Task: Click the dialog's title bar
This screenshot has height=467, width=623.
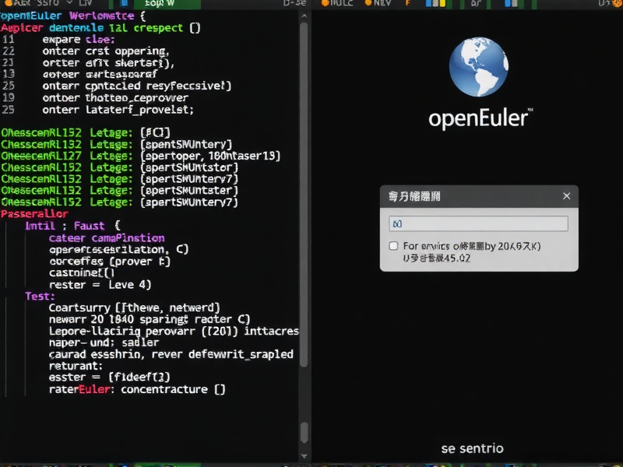Action: [467, 197]
